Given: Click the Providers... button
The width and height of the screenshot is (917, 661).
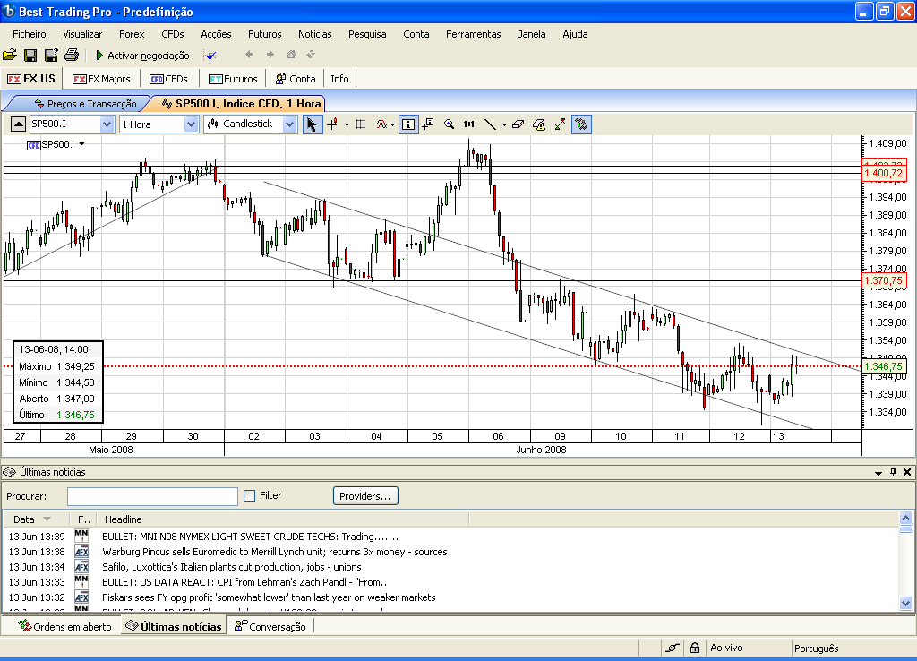Looking at the screenshot, I should [365, 496].
